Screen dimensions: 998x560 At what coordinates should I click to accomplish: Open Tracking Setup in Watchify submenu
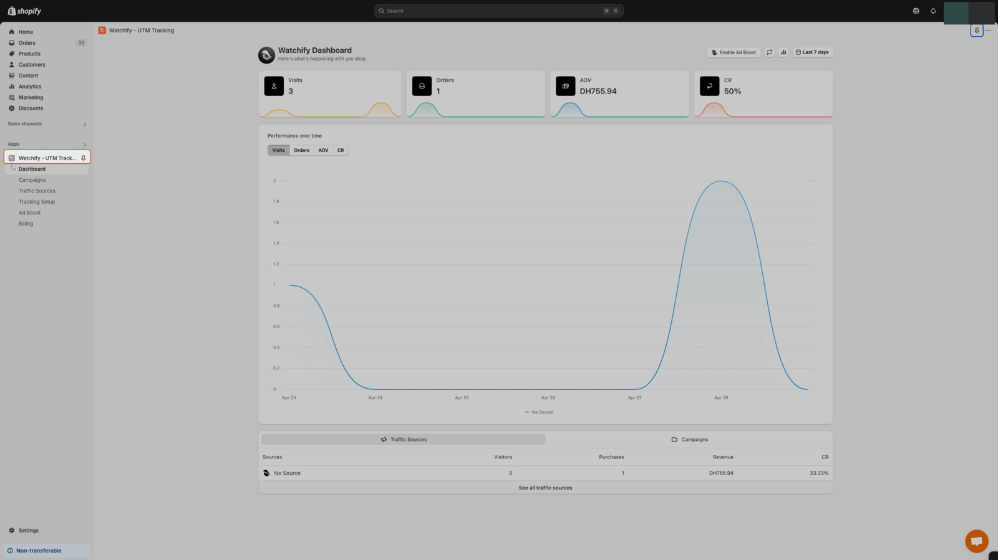coord(37,202)
